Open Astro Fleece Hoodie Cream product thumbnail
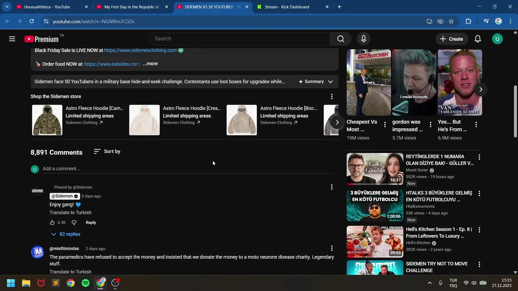Viewport: 518px width, 291px height. 144,120
